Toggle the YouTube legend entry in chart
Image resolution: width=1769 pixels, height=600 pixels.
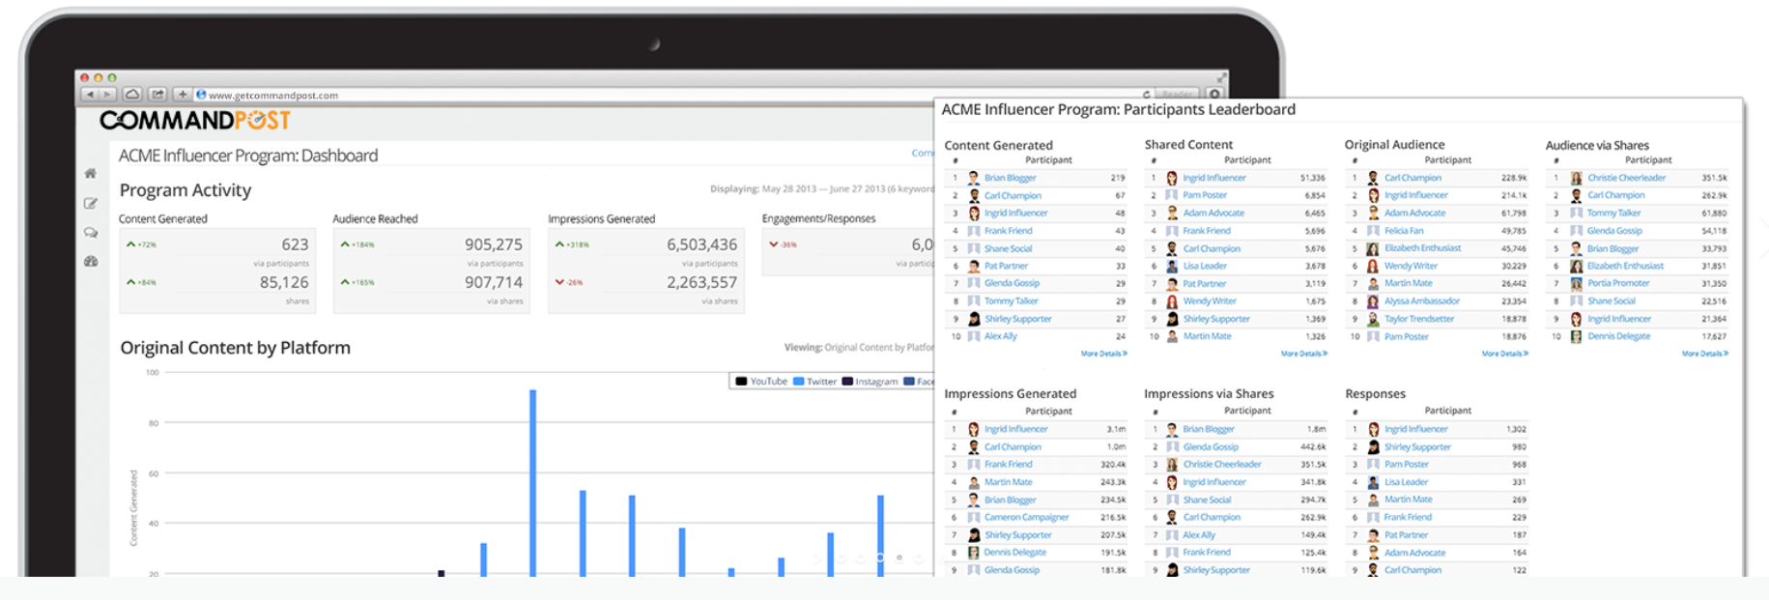pos(761,382)
